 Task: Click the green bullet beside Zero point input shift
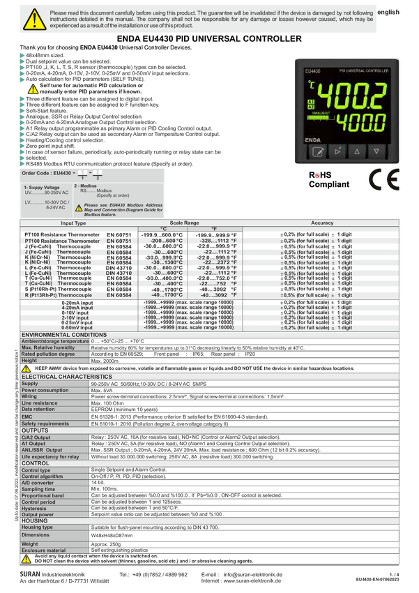[22, 146]
